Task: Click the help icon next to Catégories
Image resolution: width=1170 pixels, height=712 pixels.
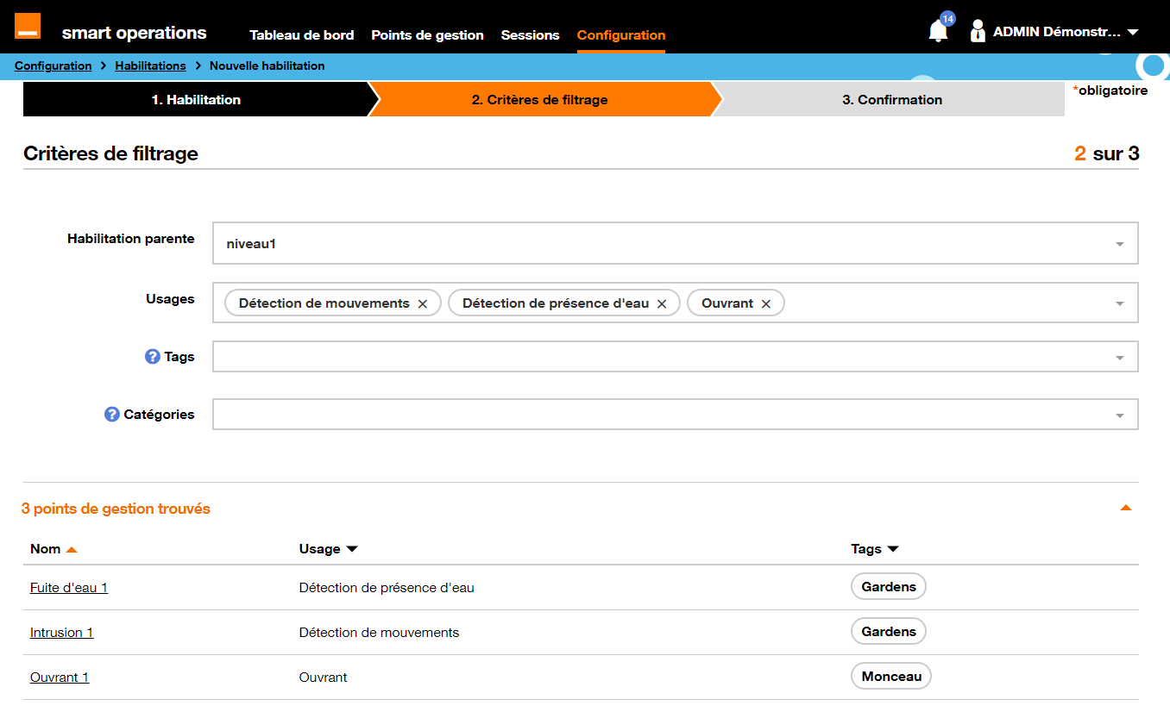Action: [x=110, y=414]
